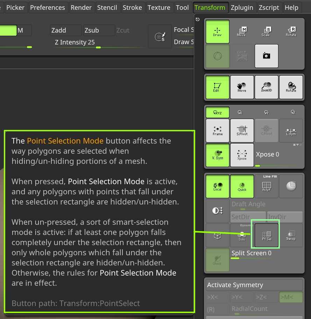This screenshot has width=311, height=319.
Task: Select Y-axis rotation mode icon
Action: [266, 112]
